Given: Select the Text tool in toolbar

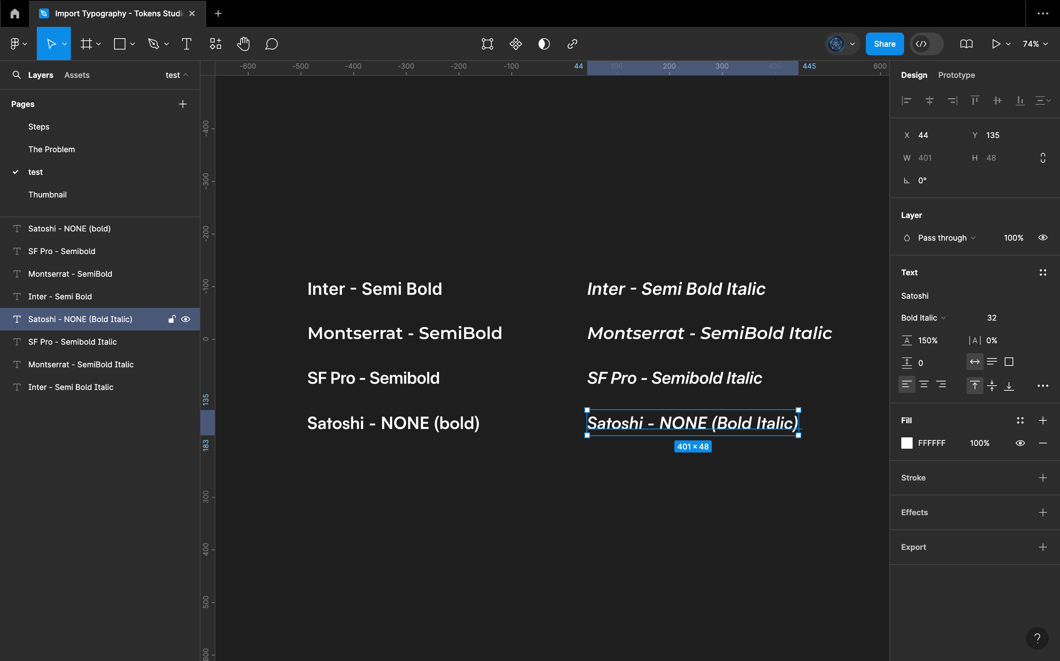Looking at the screenshot, I should click(x=186, y=44).
